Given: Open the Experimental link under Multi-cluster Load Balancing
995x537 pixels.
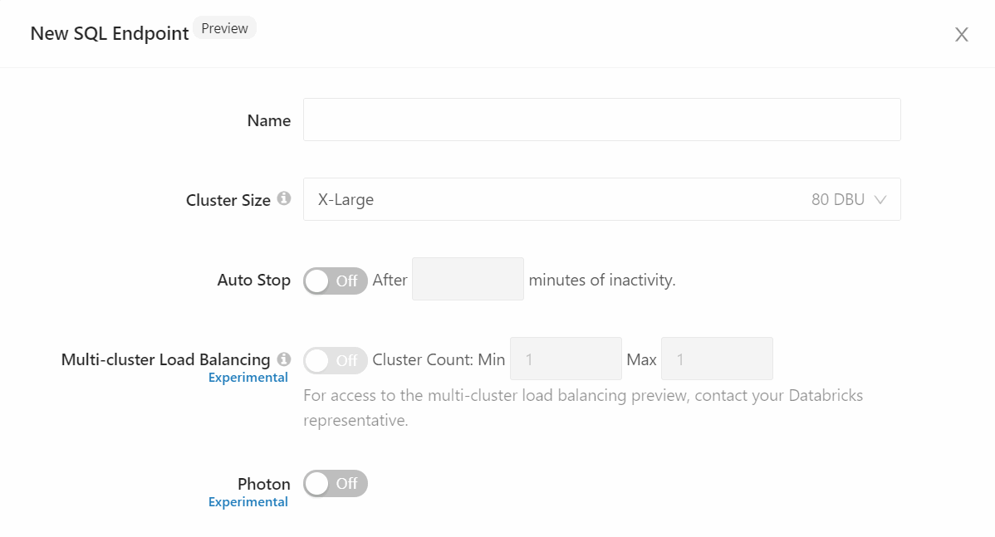Looking at the screenshot, I should pos(248,377).
